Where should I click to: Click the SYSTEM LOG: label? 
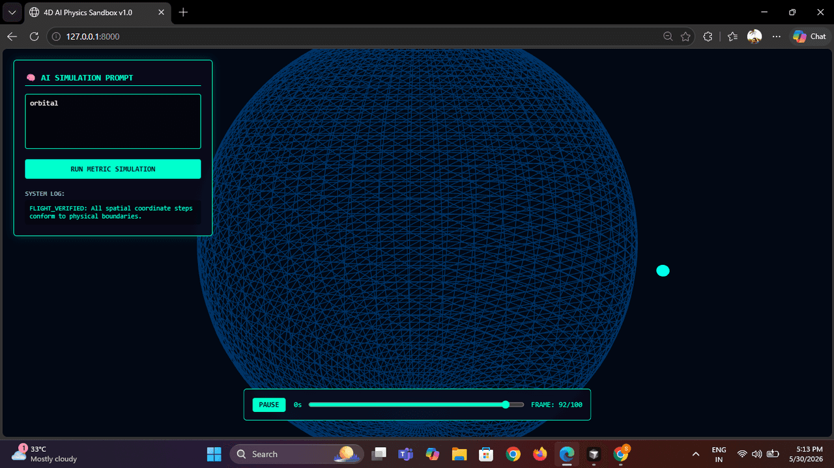[45, 194]
